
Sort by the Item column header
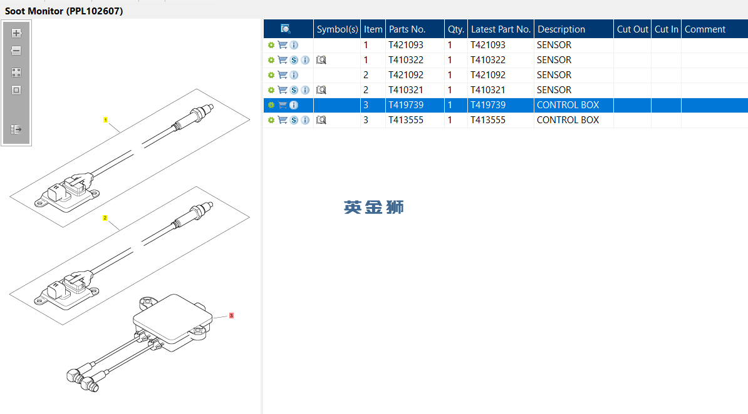click(373, 29)
